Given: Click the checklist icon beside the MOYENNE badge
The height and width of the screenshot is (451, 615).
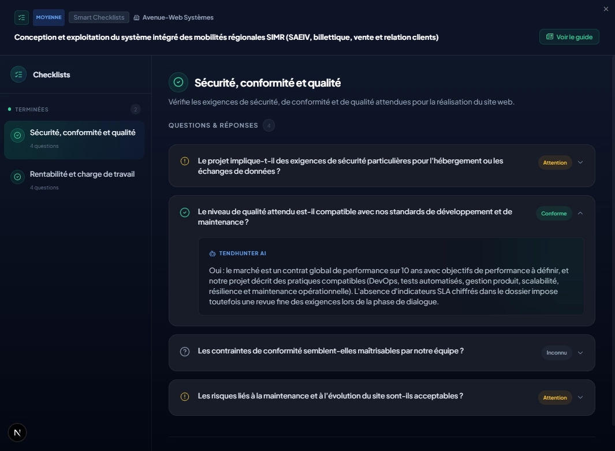Looking at the screenshot, I should 21,17.
